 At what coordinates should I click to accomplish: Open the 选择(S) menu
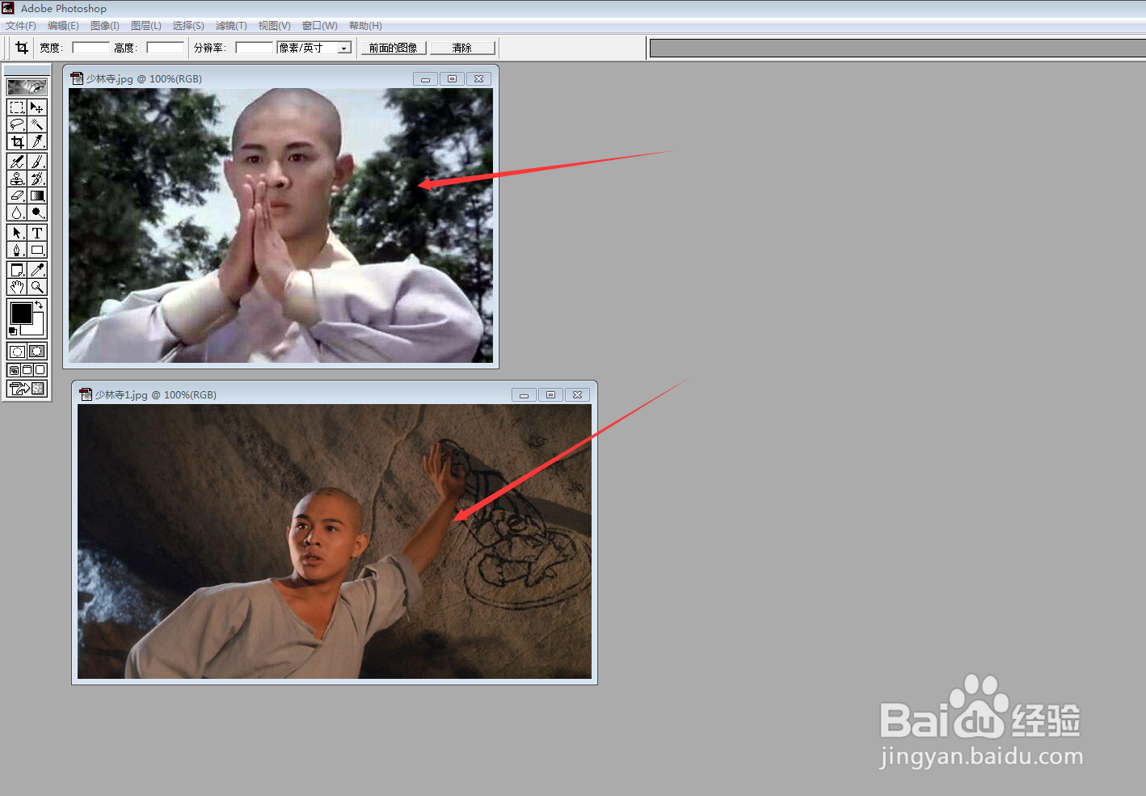tap(188, 26)
